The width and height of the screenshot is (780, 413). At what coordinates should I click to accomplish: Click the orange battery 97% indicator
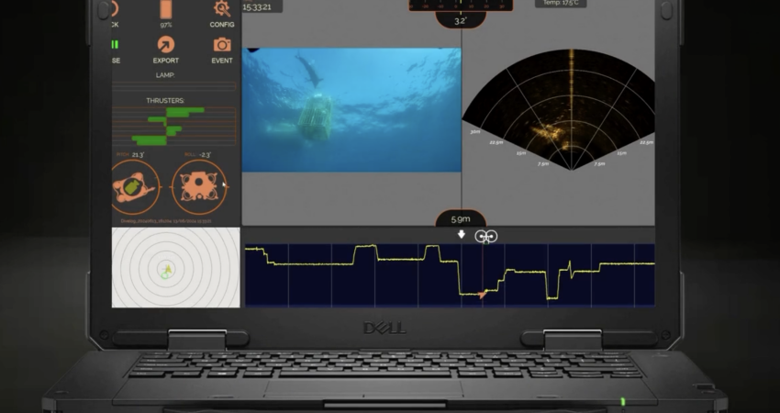[166, 9]
